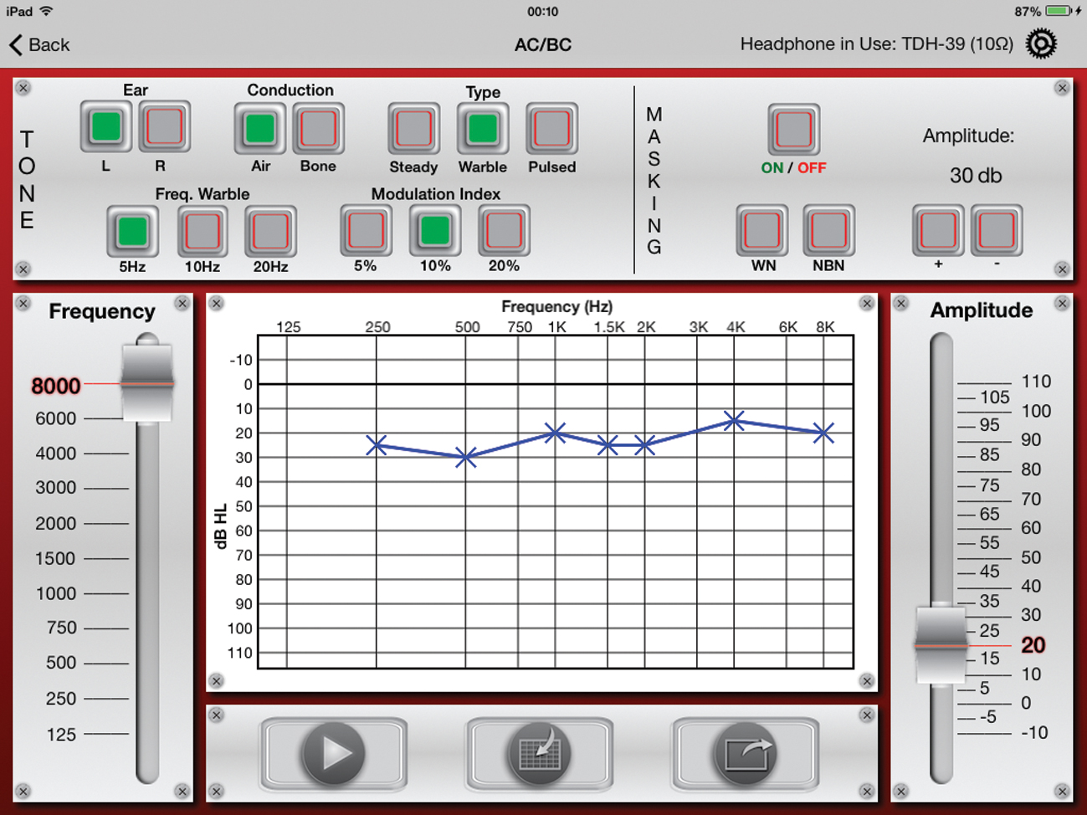The height and width of the screenshot is (815, 1087).
Task: Decrease masking amplitude with minus button
Action: coord(996,230)
